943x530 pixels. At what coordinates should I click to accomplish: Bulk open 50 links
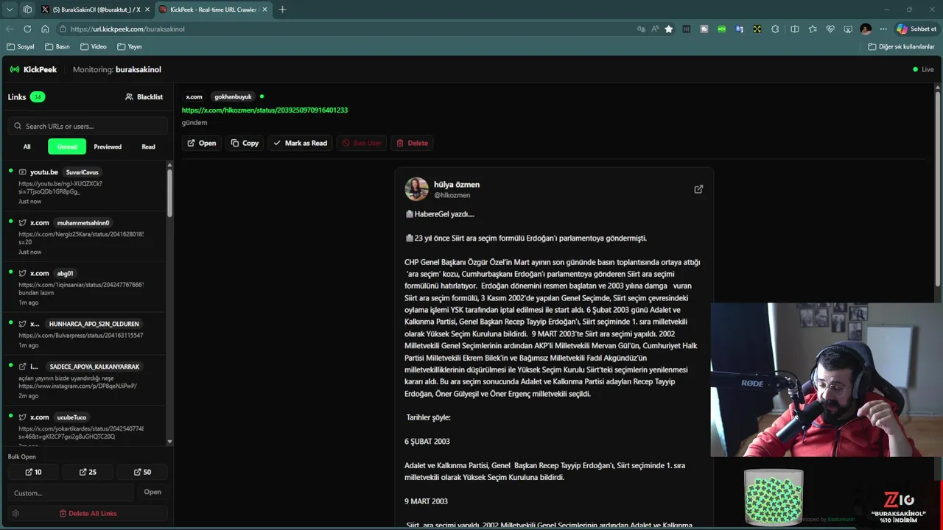[x=142, y=472]
